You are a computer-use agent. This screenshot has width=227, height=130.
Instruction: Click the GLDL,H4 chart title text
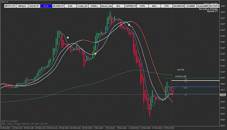click(x=5, y=2)
